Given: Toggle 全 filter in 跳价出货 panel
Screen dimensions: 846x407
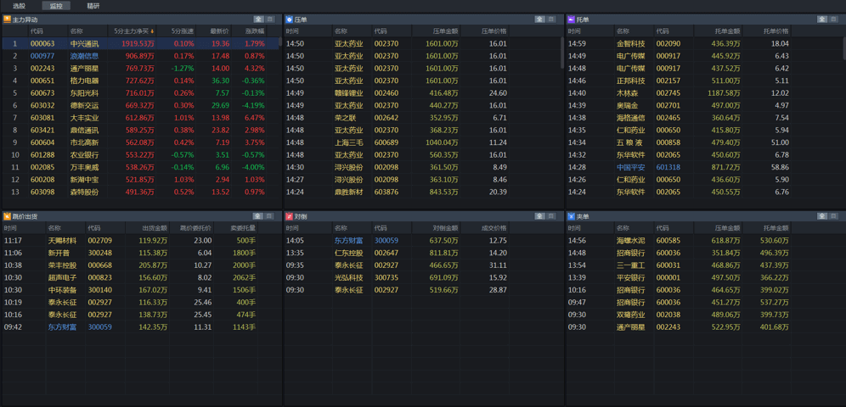Looking at the screenshot, I should coord(258,216).
